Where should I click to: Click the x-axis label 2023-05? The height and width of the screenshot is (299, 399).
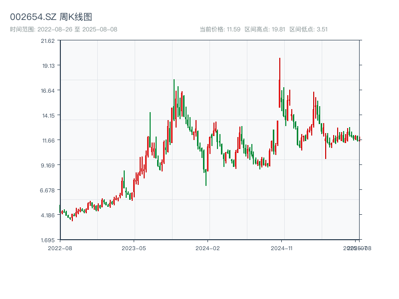point(134,248)
